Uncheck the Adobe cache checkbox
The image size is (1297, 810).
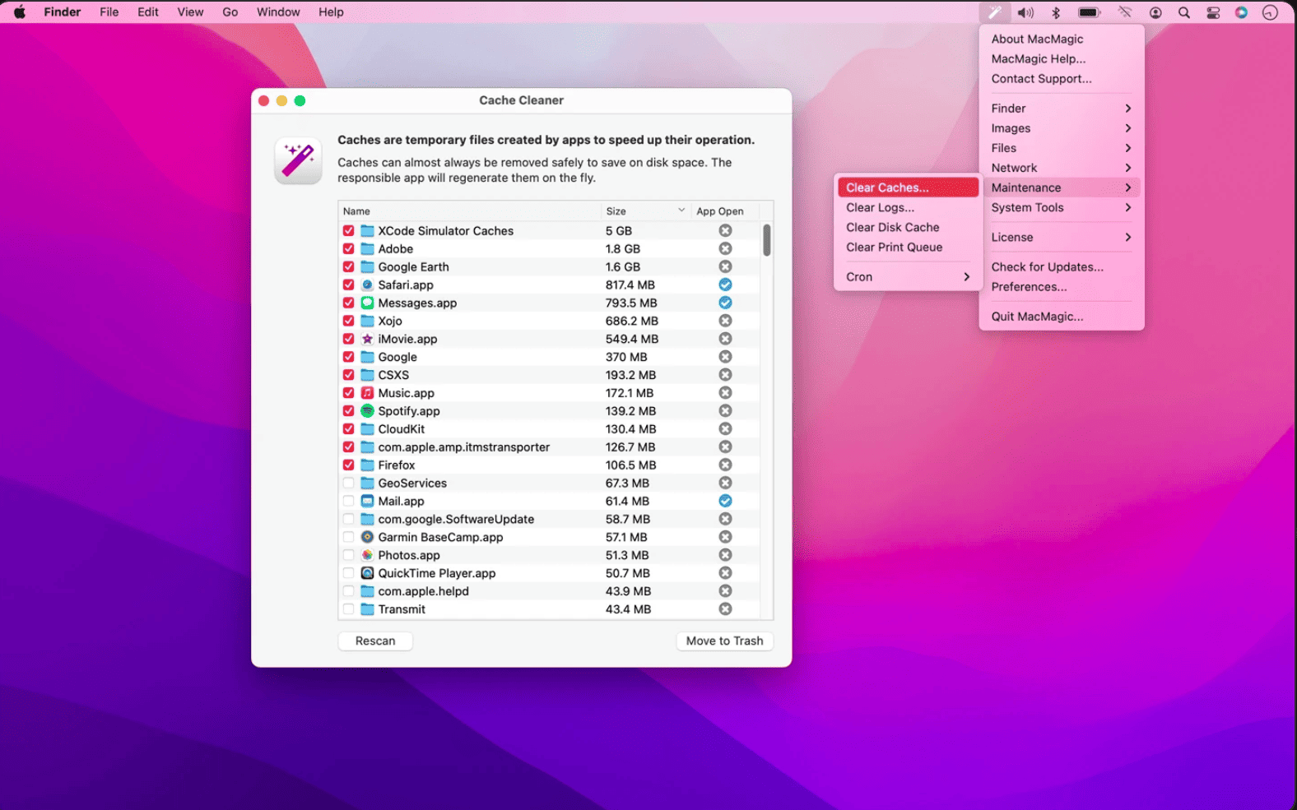[348, 248]
